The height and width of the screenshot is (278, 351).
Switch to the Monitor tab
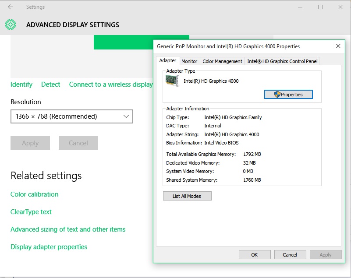[x=189, y=61]
